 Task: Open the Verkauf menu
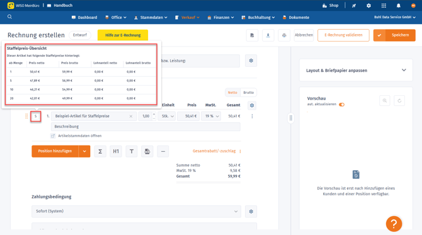(x=187, y=18)
